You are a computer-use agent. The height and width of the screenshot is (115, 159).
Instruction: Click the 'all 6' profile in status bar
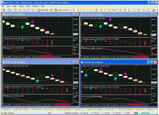50,113
